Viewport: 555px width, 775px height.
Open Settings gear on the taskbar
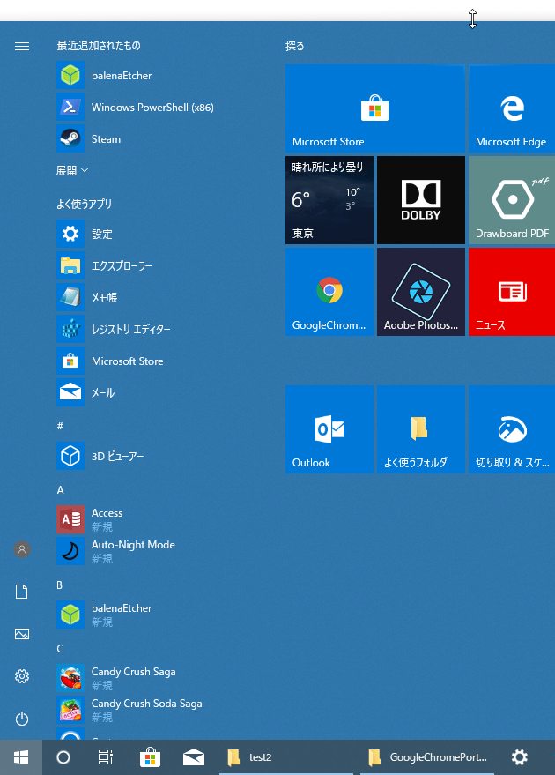(x=520, y=757)
